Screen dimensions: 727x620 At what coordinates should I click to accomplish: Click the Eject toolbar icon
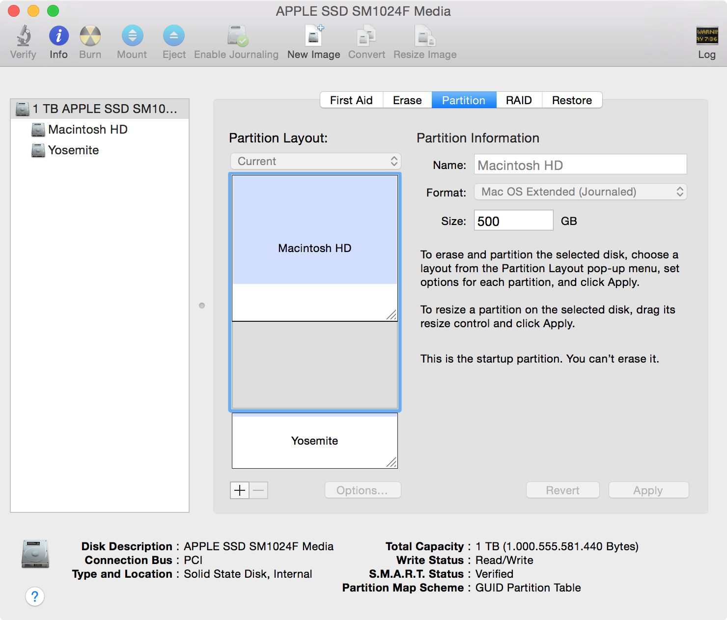coord(174,36)
